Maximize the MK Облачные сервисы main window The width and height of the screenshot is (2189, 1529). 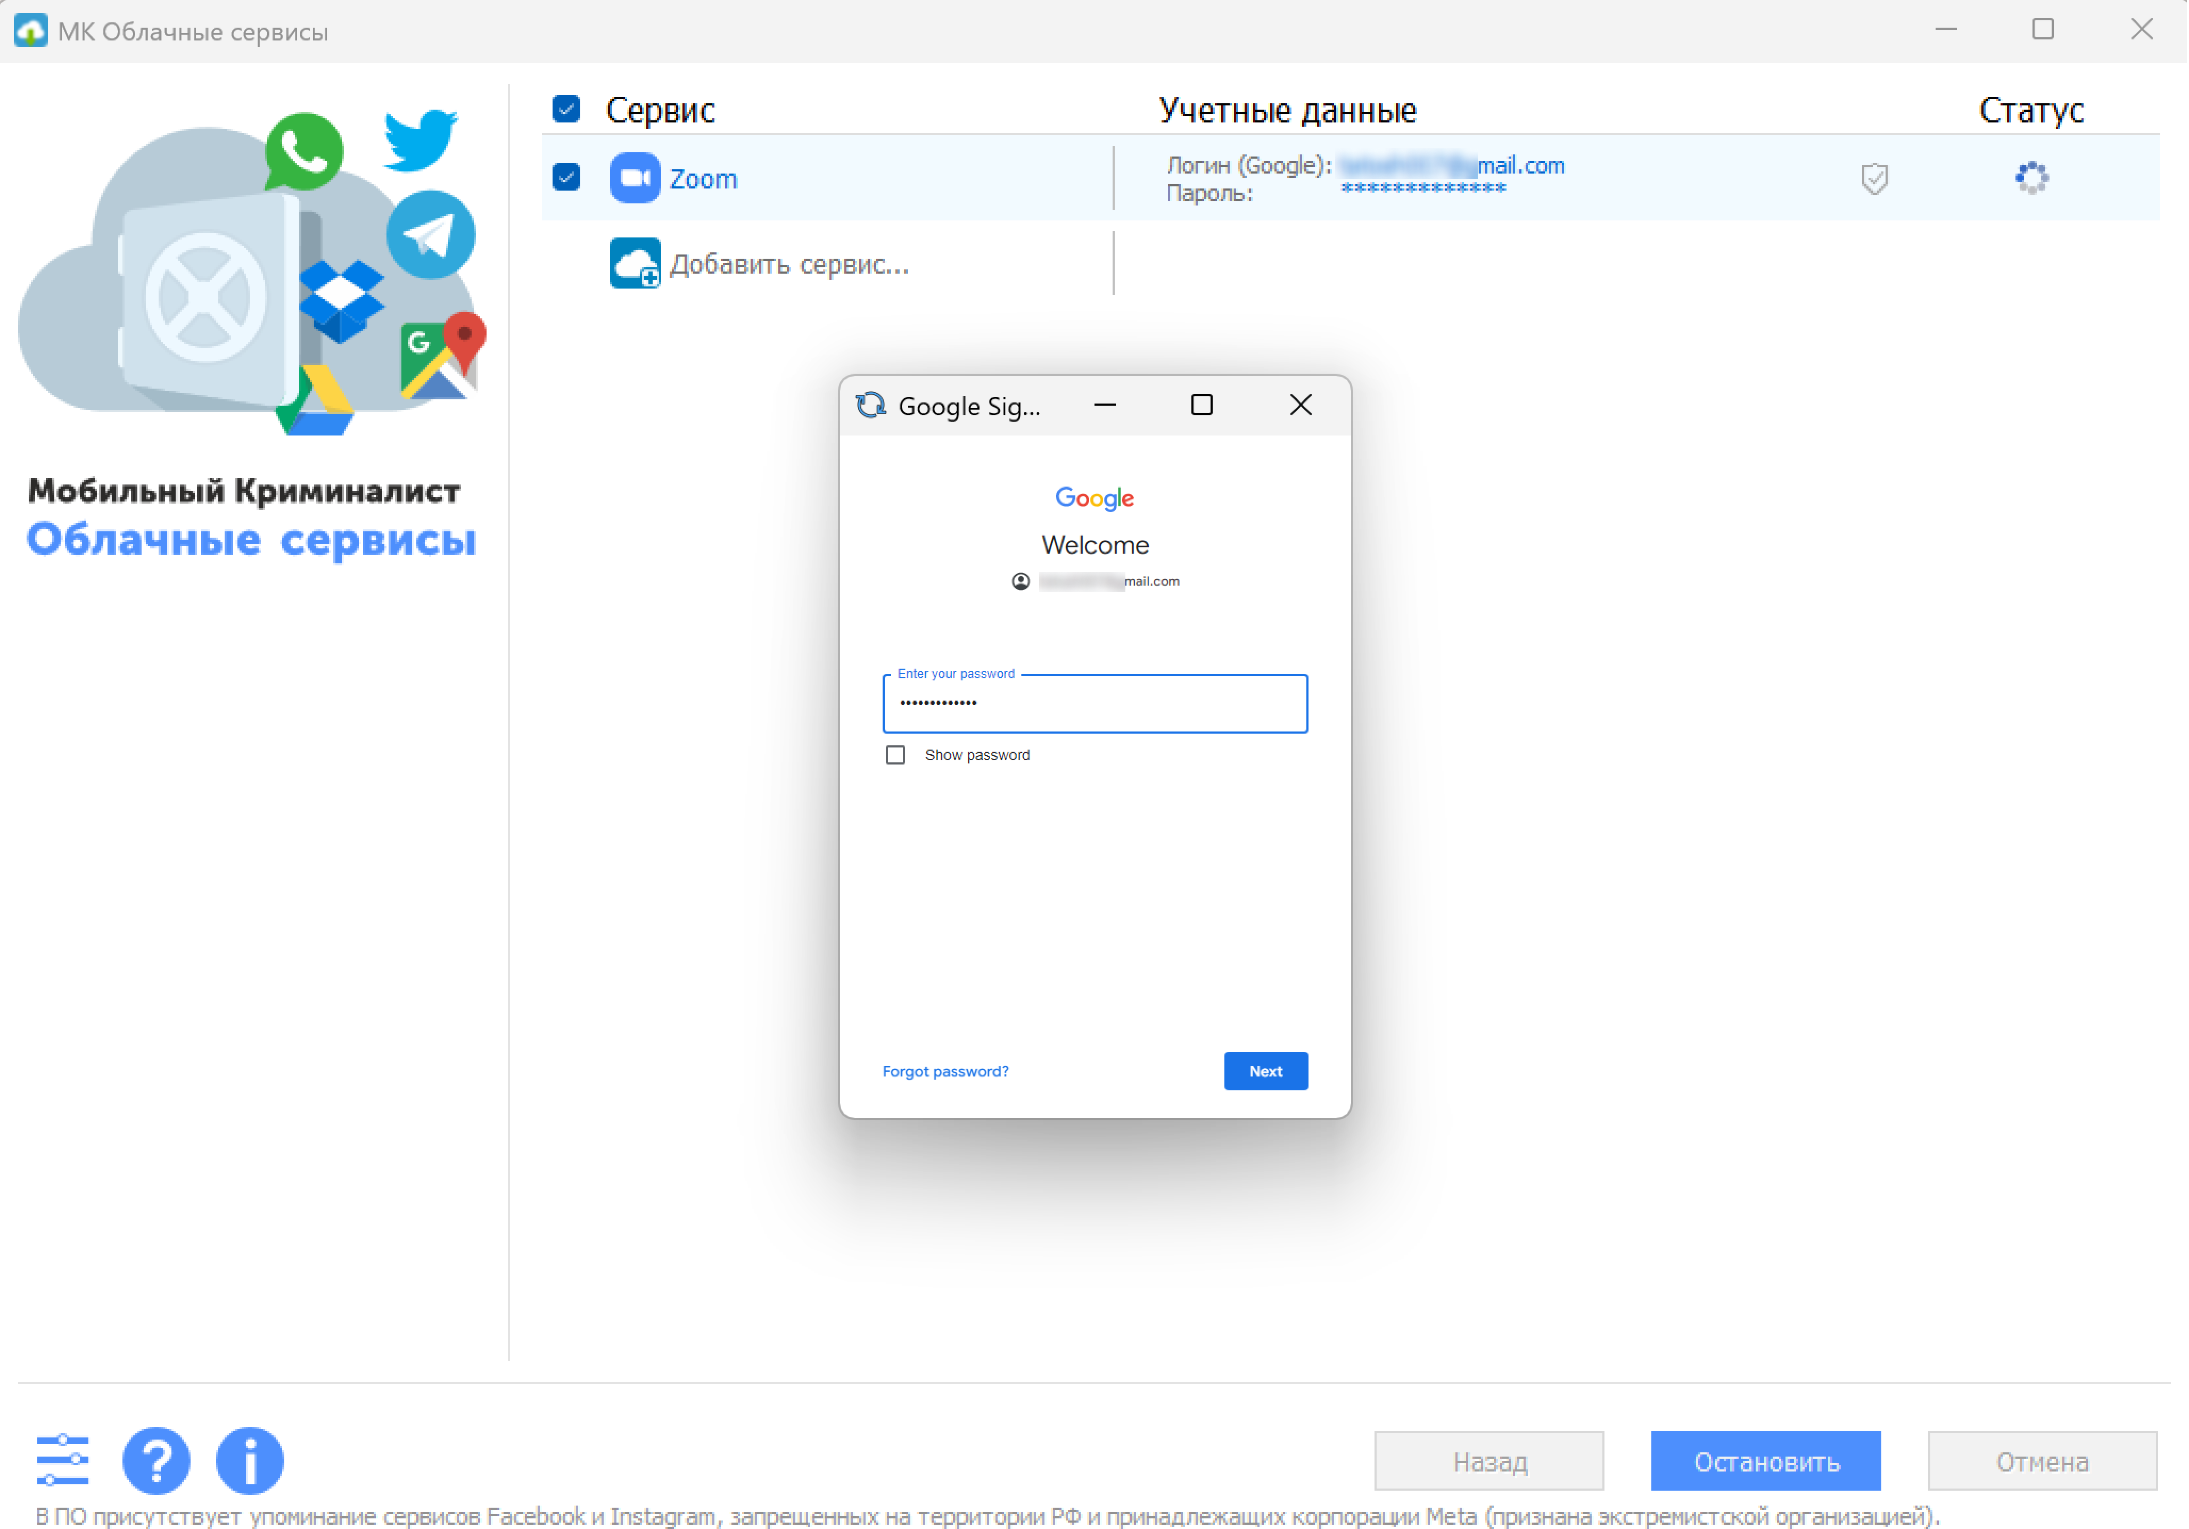tap(2043, 30)
